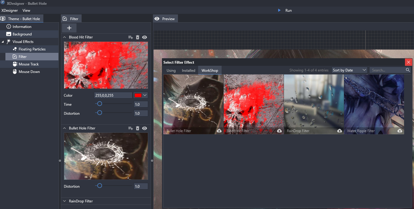The height and width of the screenshot is (209, 414).
Task: Toggle Bullet Hole Filter visibility eye
Action: click(145, 128)
